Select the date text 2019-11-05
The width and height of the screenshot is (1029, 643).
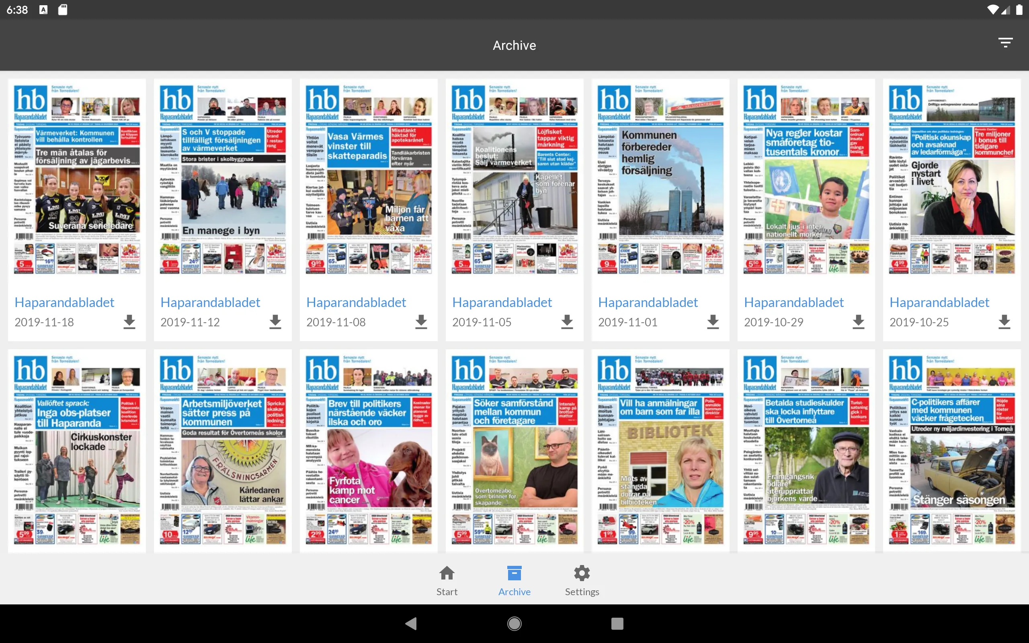[x=482, y=322]
